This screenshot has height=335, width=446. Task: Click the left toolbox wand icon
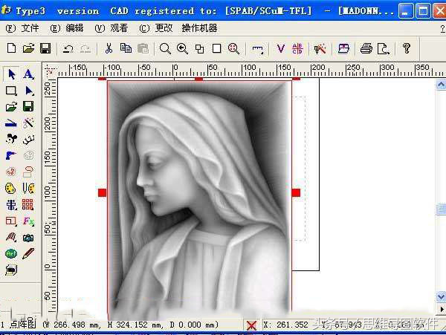(28, 123)
